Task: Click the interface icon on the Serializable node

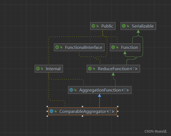Action: [x=124, y=26]
